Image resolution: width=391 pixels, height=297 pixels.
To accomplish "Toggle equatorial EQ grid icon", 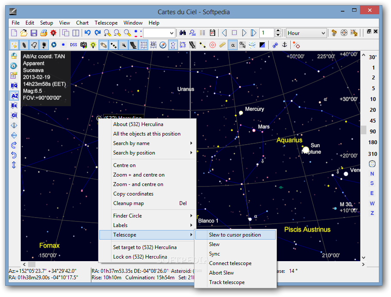I will (153, 45).
